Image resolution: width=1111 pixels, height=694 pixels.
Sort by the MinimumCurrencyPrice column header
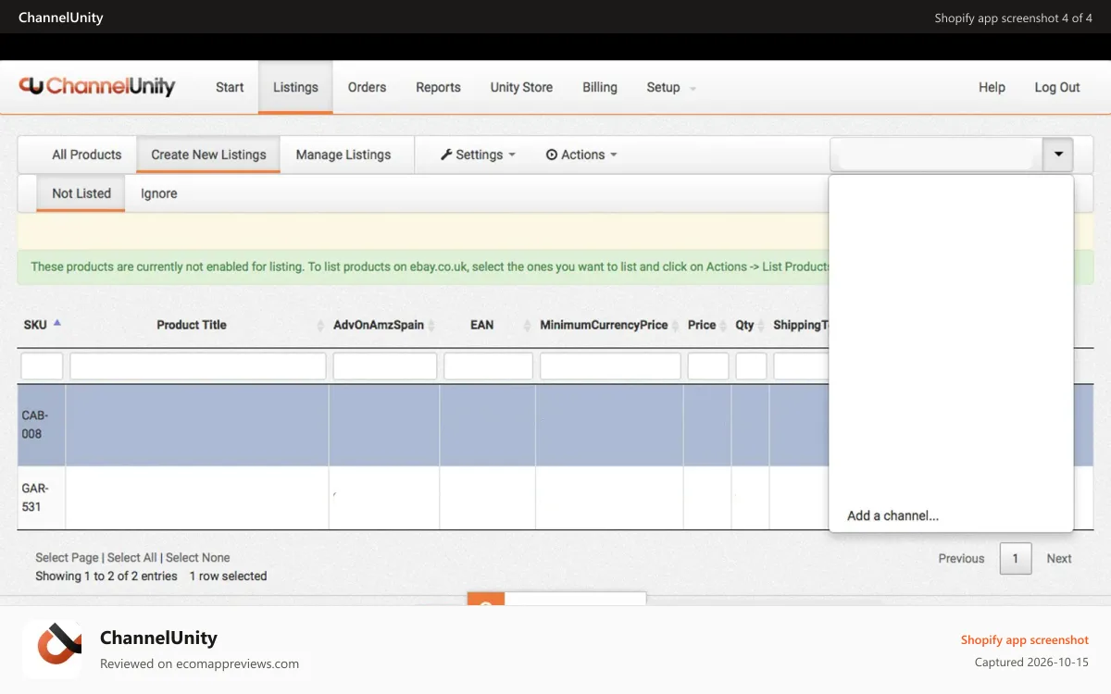pyautogui.click(x=604, y=325)
